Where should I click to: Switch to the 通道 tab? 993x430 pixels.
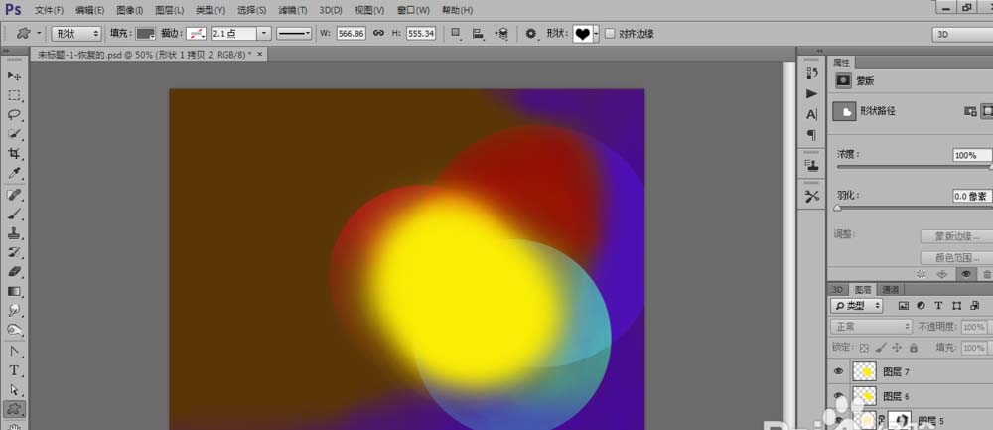(x=891, y=289)
